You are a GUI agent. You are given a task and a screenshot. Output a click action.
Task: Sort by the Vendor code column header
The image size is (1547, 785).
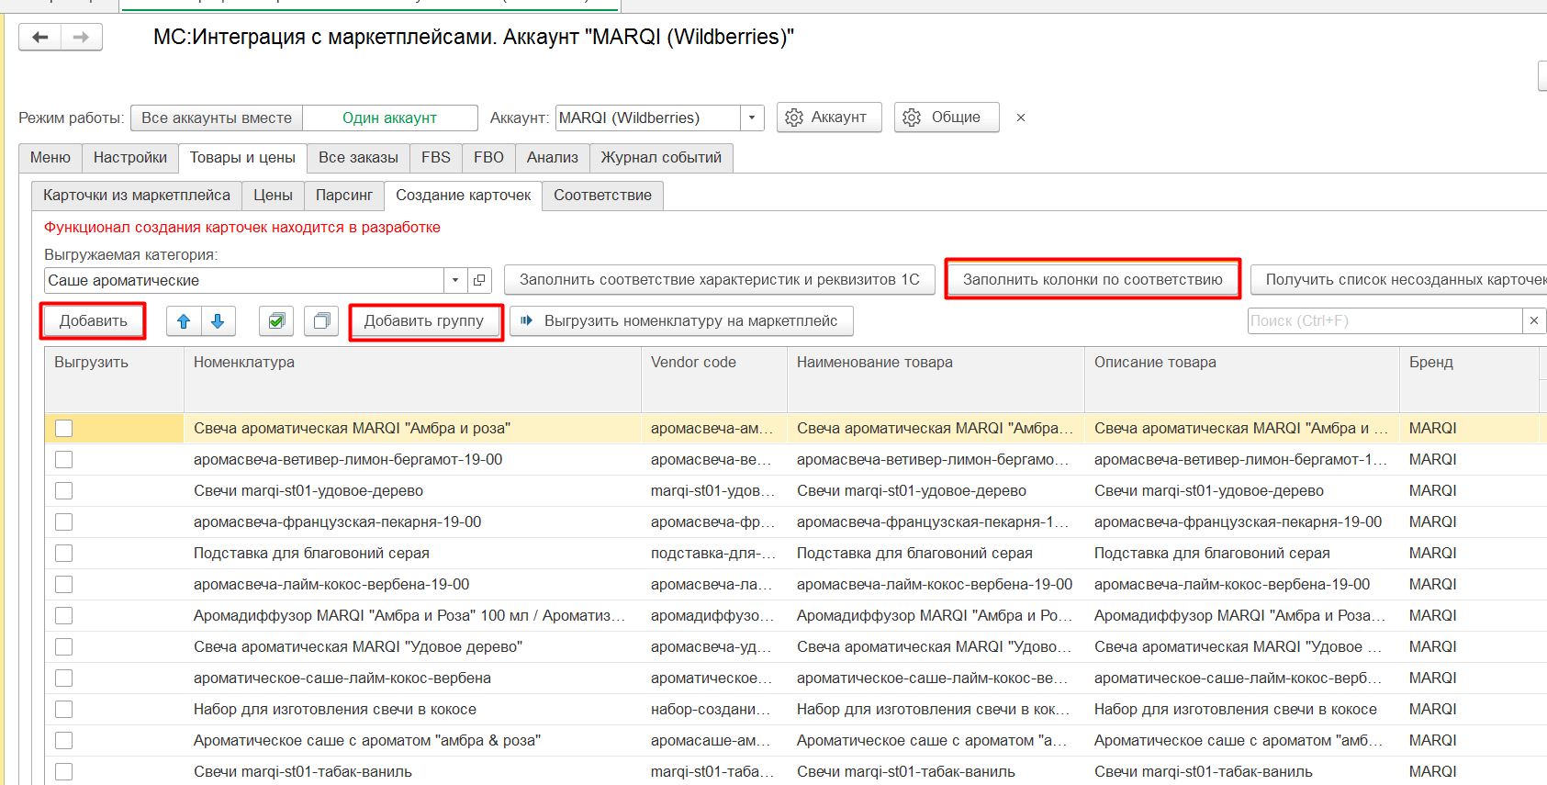tap(714, 379)
